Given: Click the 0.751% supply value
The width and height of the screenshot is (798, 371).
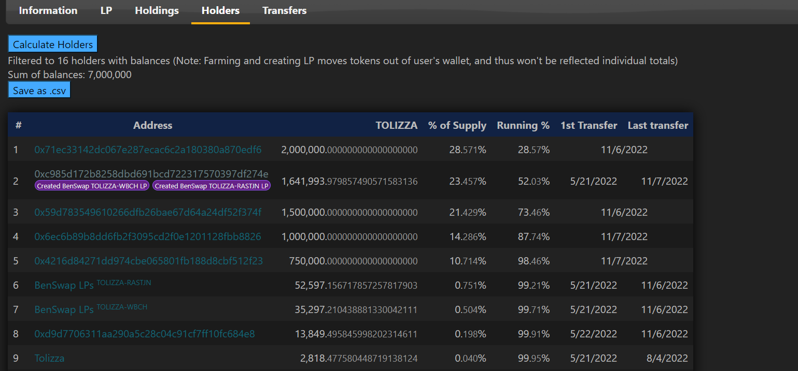Looking at the screenshot, I should [470, 285].
